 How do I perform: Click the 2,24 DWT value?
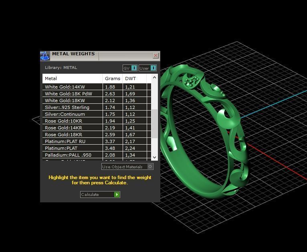[x=130, y=148]
